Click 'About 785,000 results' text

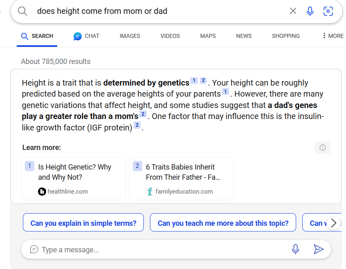[56, 62]
